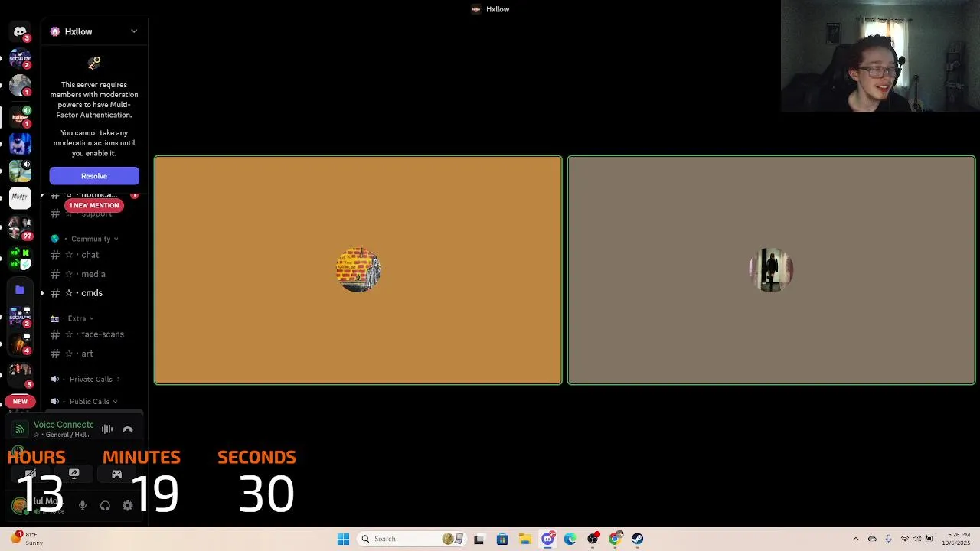Jump to 1 NEW MENTION
Image resolution: width=980 pixels, height=551 pixels.
pos(94,205)
